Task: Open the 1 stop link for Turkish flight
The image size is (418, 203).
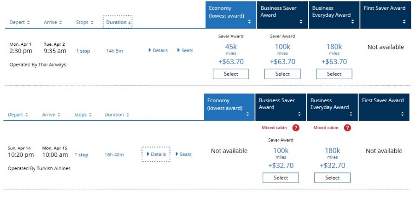Action: (81, 155)
